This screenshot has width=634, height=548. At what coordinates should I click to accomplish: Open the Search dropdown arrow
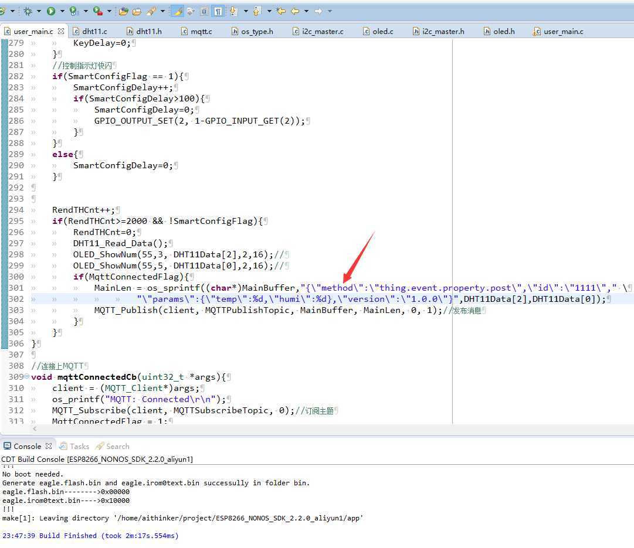162,11
